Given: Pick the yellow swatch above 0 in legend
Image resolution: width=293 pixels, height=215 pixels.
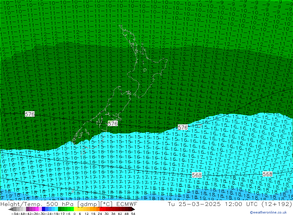Looking at the screenshot, I should (75, 209).
